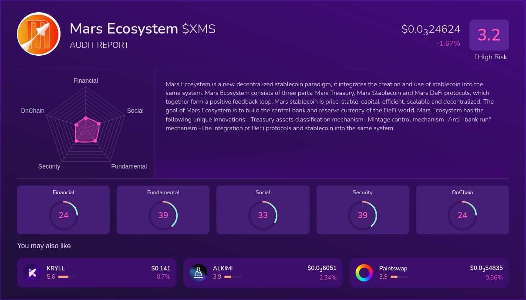The image size is (526, 300).
Task: Click the You may also like heading
Action: coord(44,246)
